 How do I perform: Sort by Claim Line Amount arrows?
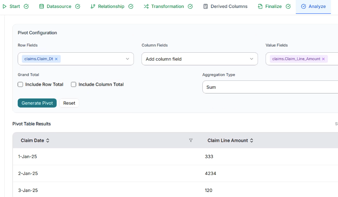pos(251,140)
